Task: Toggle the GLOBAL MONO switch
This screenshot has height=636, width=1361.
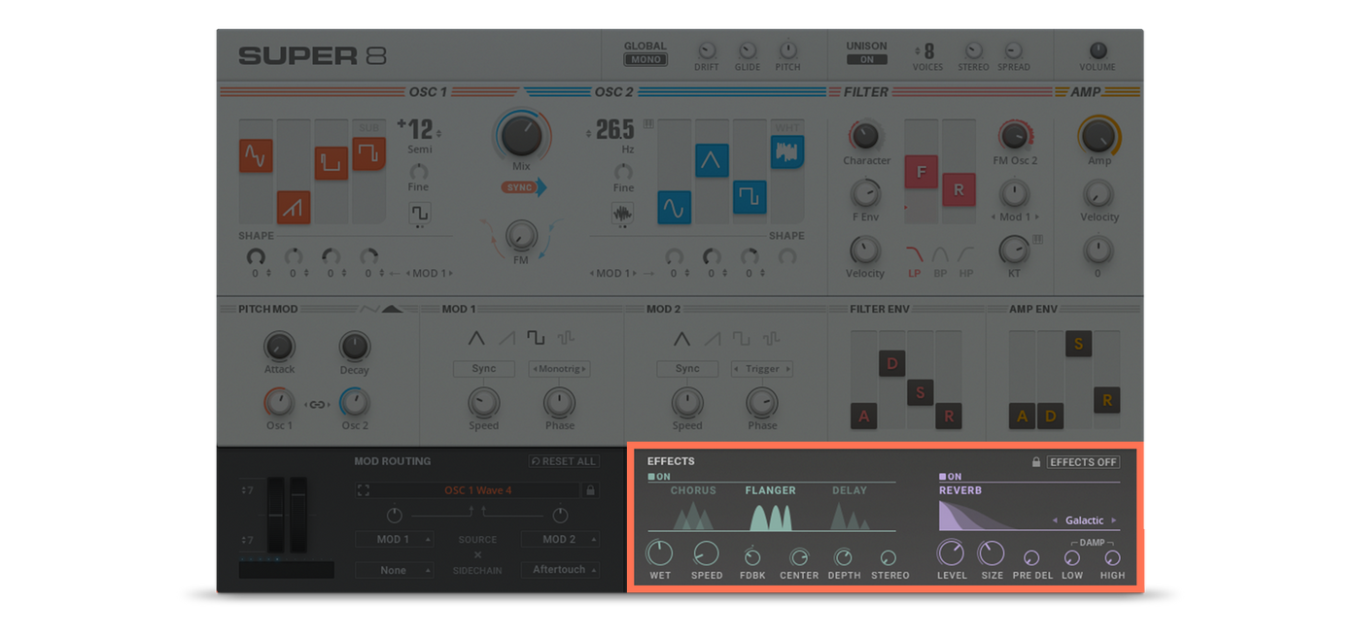Action: (646, 59)
